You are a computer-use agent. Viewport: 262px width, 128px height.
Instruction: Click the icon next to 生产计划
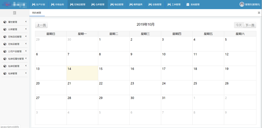pos(33,5)
